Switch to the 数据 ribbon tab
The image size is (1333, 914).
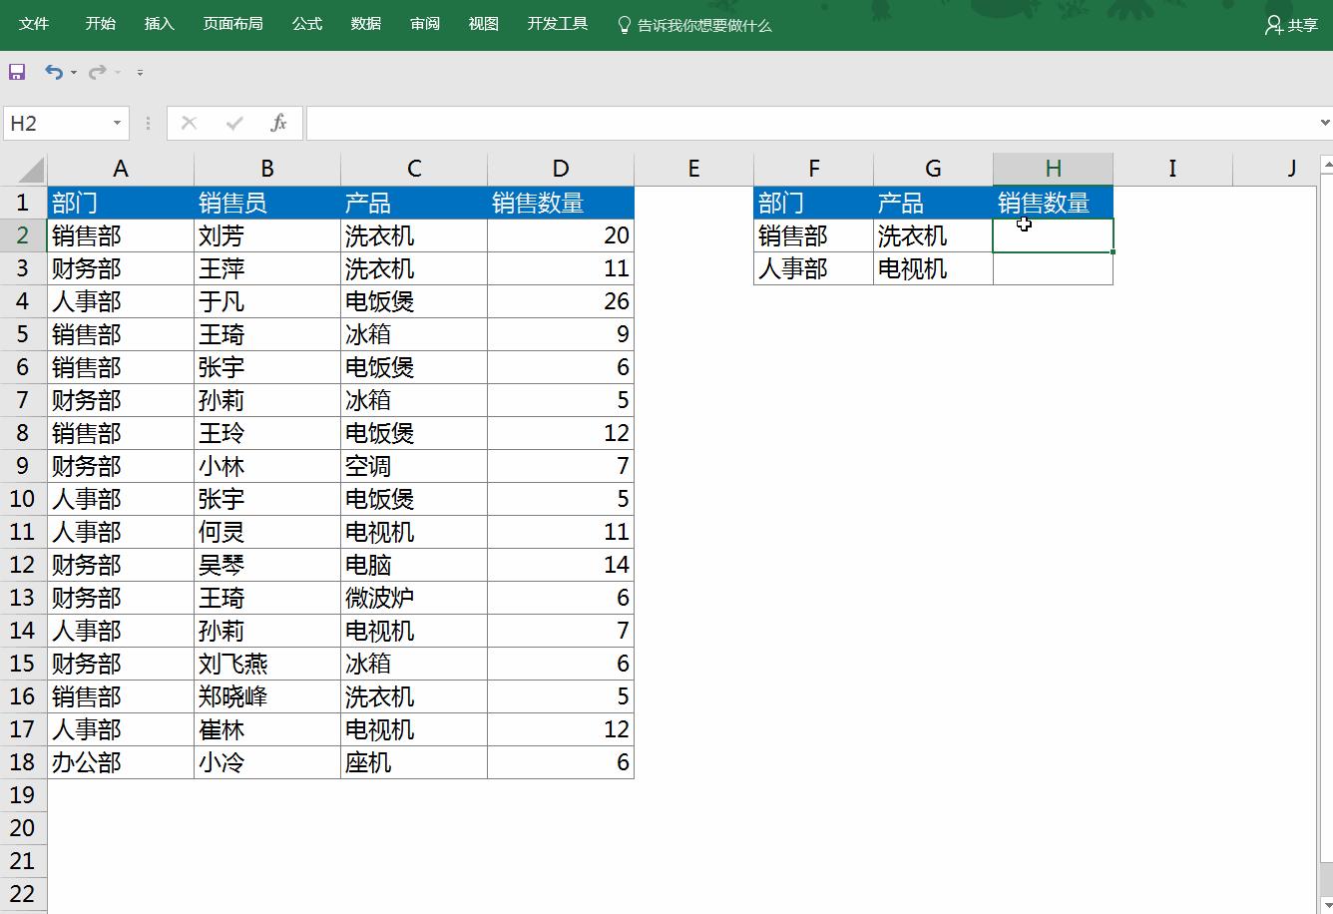click(x=365, y=22)
